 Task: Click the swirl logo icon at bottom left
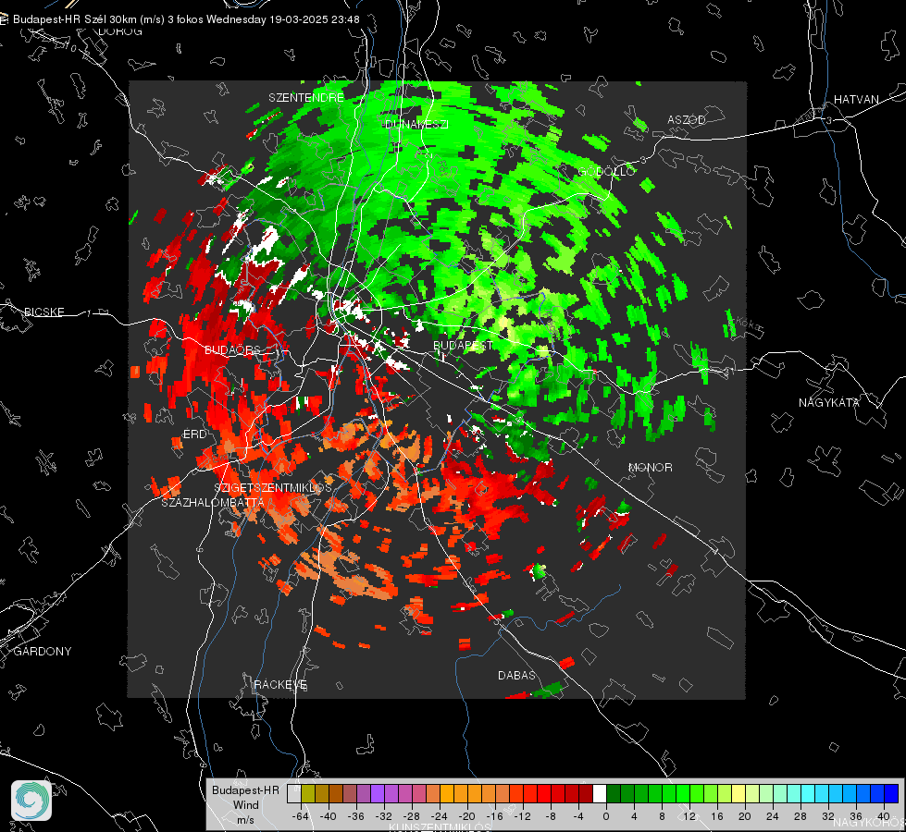[x=31, y=801]
